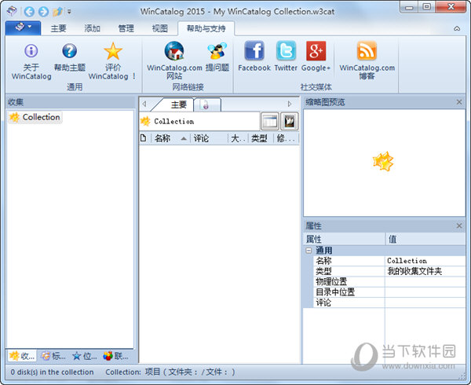
Task: Sort by the modified 修 column header
Action: pyautogui.click(x=286, y=138)
